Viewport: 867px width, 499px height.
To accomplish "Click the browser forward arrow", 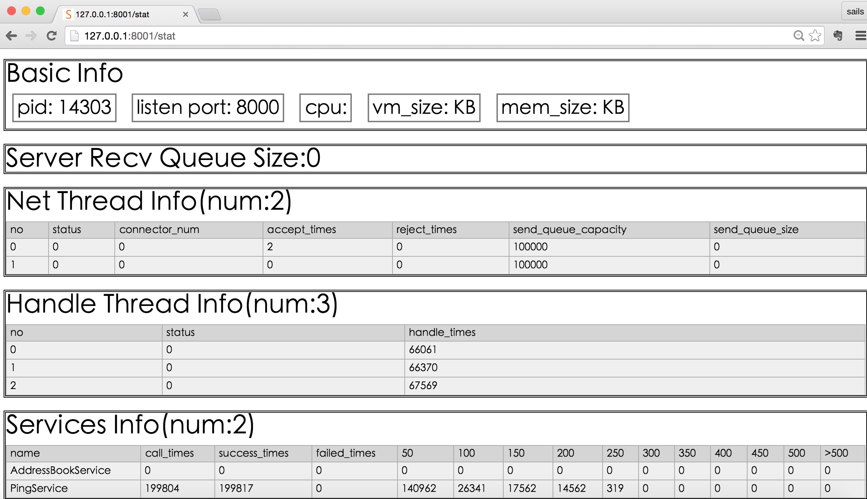I will [x=31, y=36].
